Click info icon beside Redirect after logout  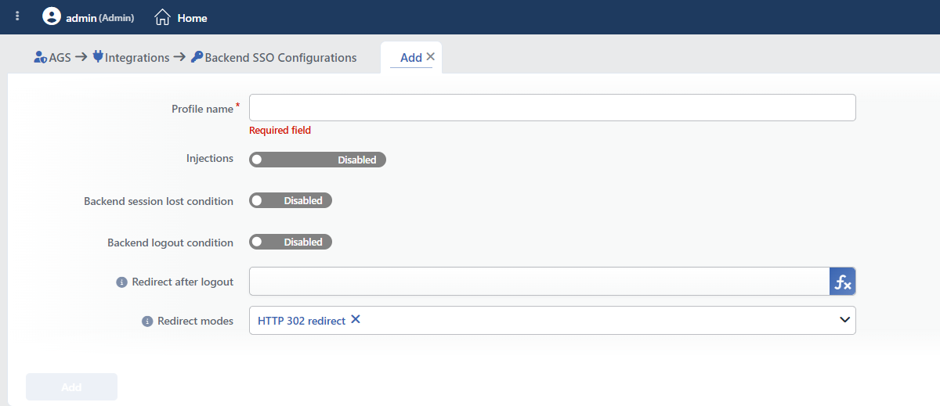tap(121, 282)
